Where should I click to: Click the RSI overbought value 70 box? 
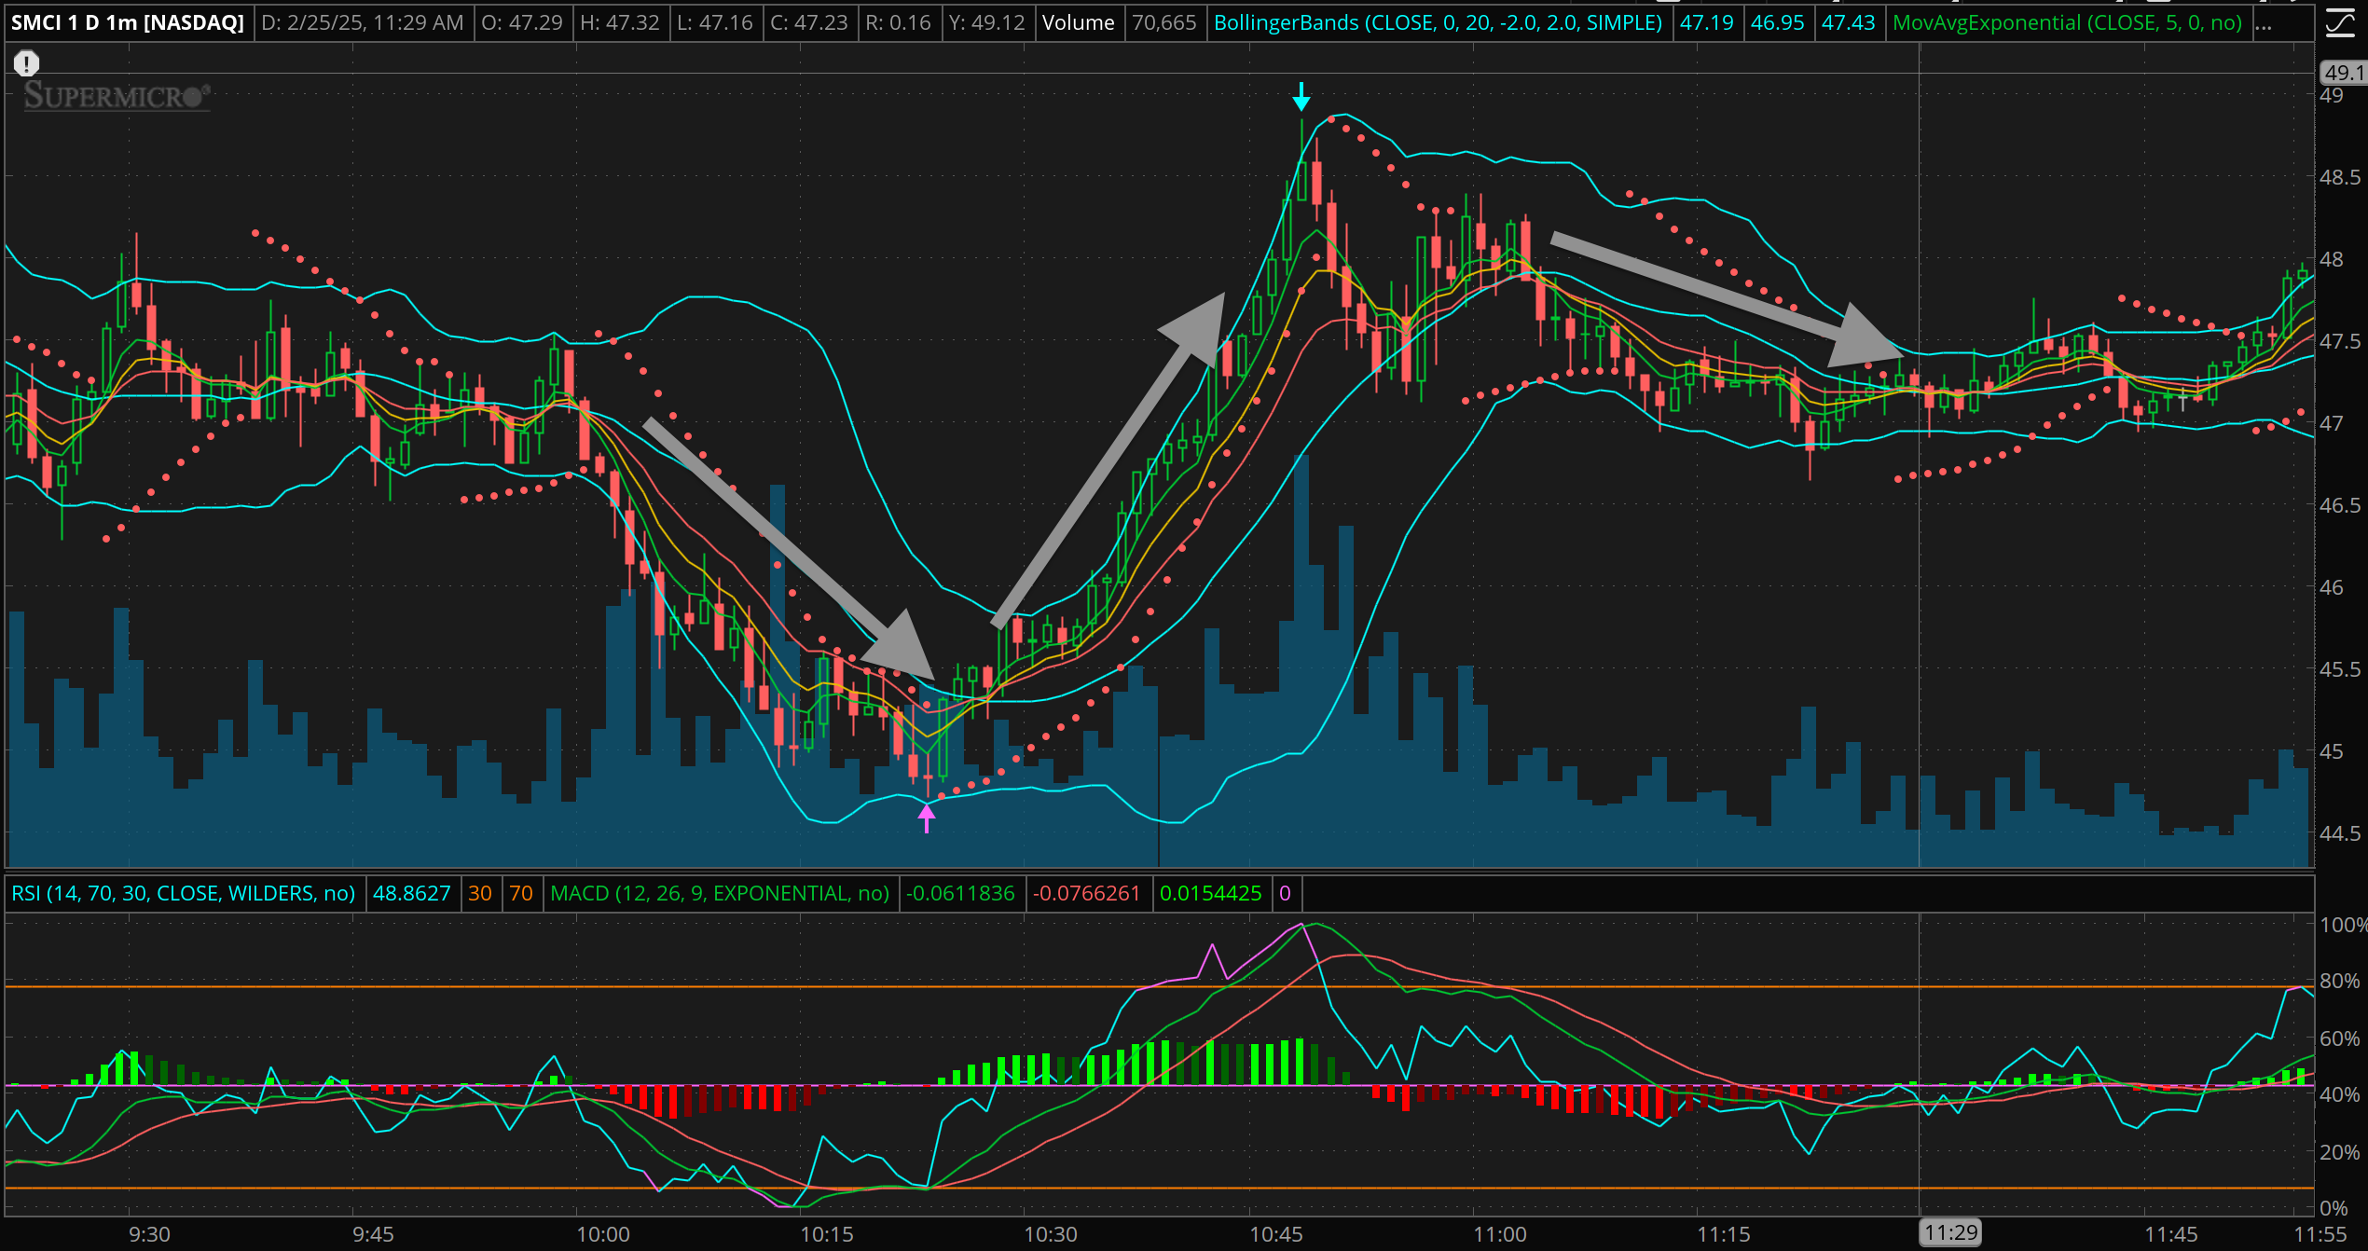[x=521, y=893]
